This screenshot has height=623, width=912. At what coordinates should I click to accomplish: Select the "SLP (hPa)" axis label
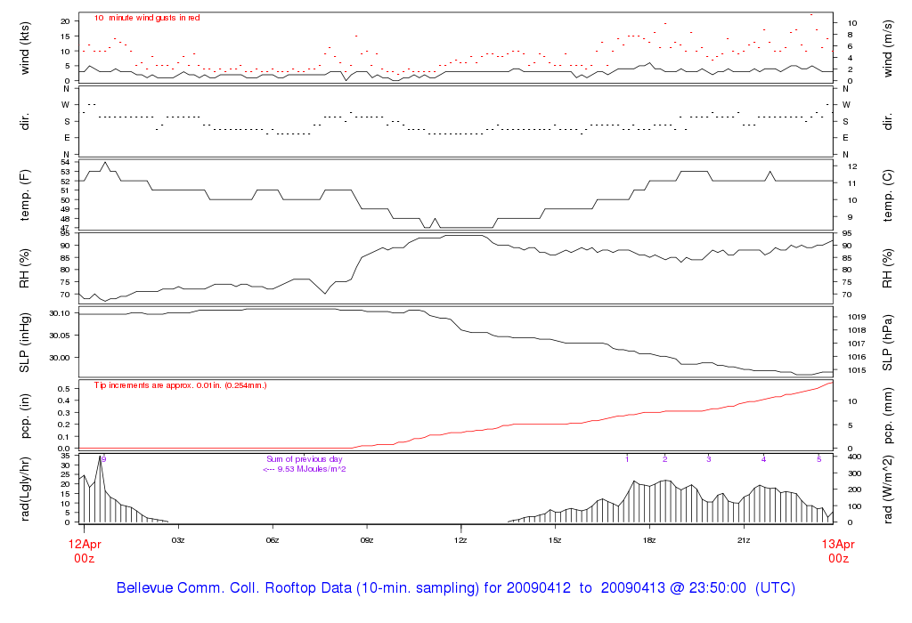[x=888, y=343]
